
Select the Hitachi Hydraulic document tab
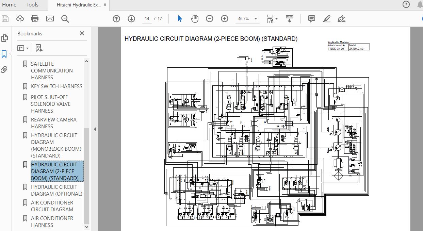[x=79, y=5]
